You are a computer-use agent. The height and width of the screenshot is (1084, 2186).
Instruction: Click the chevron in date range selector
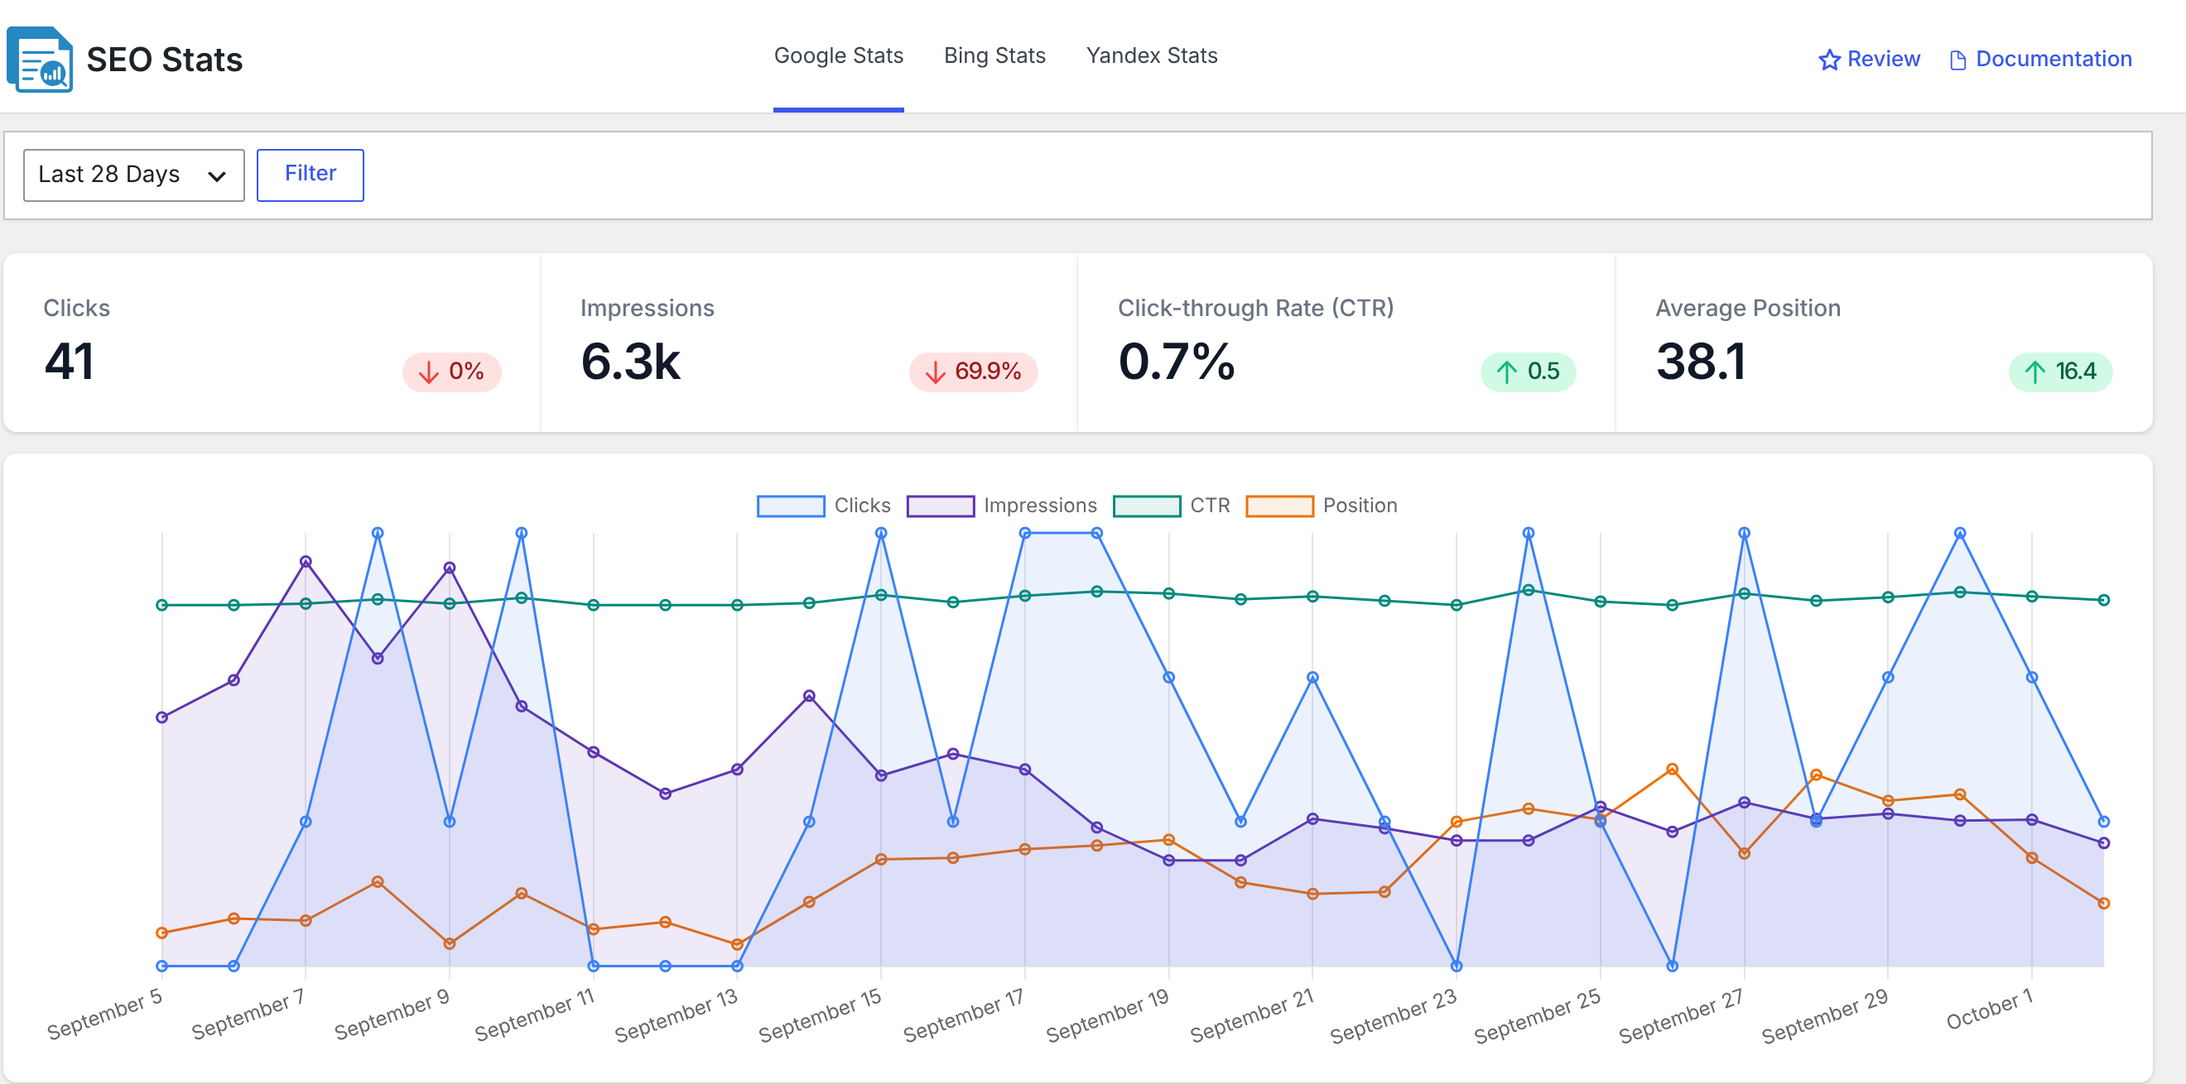coord(217,176)
